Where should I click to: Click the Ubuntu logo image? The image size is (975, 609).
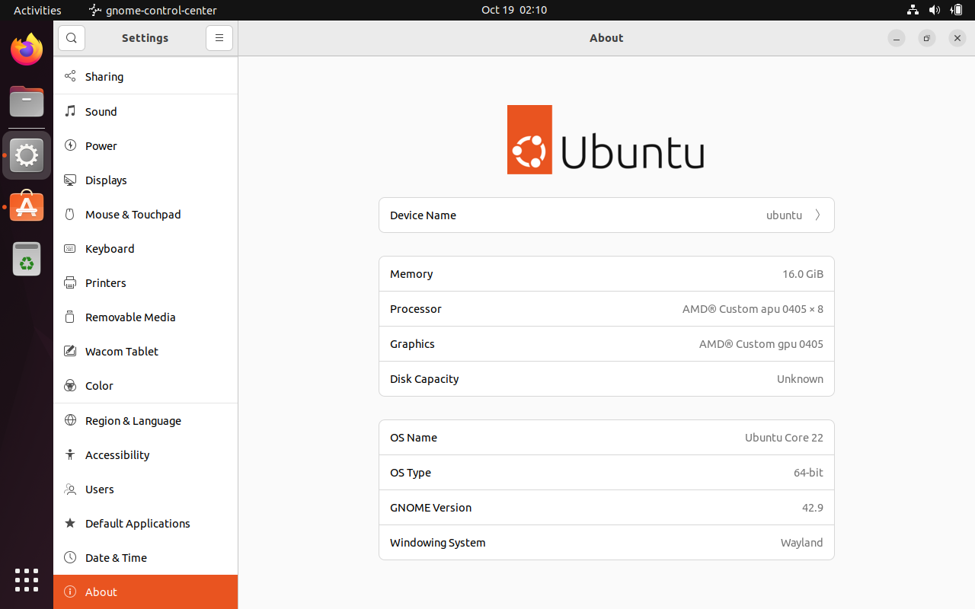[x=606, y=140]
